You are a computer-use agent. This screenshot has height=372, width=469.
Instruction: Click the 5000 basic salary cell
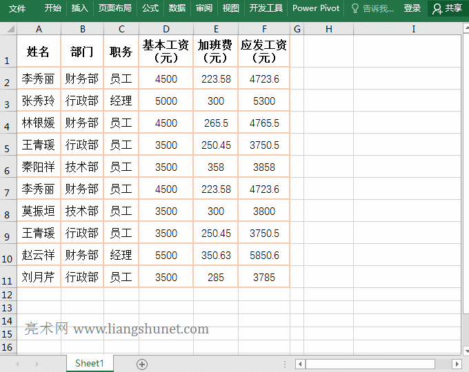click(166, 101)
